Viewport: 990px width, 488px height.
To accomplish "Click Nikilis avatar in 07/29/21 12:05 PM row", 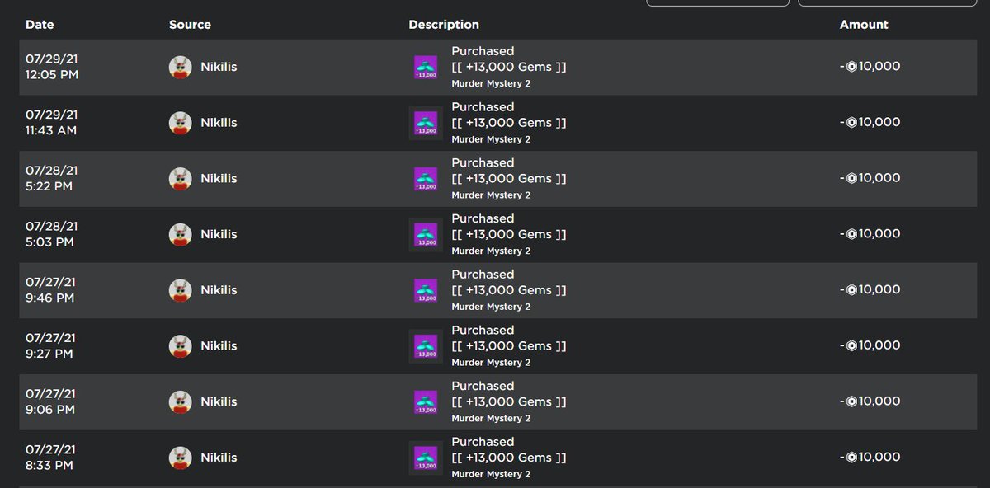I will (181, 67).
